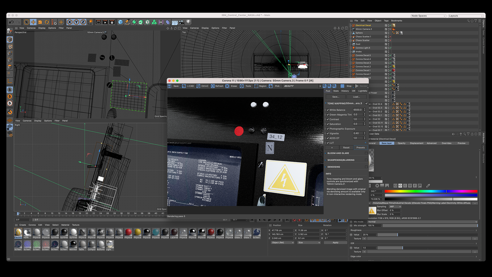
Task: Click the Light bulb toolbar icon
Action: click(188, 22)
